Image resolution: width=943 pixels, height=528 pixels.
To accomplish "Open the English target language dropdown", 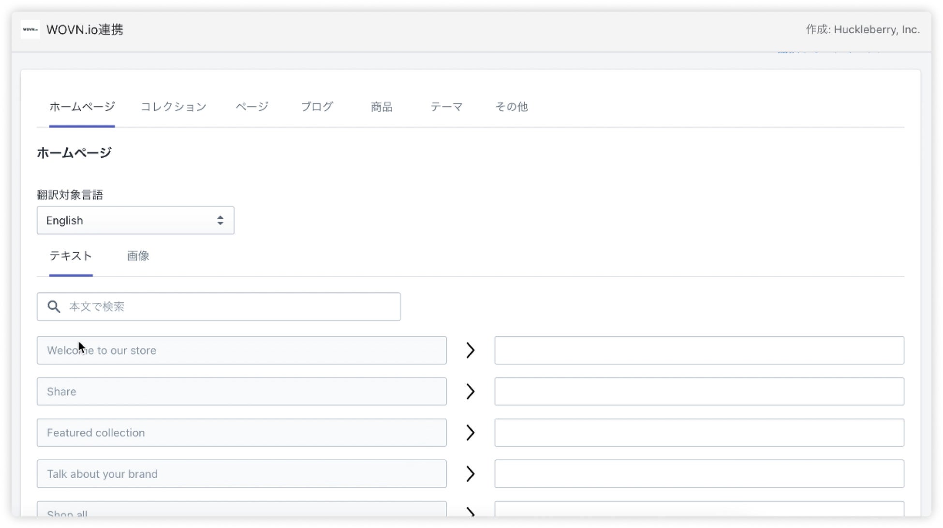I will [x=135, y=221].
